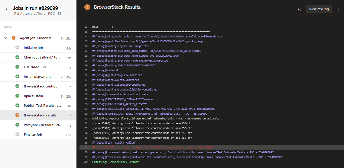The height and width of the screenshot is (168, 344).
Task: Click the orange warning icon in the log header
Action: [87, 7]
